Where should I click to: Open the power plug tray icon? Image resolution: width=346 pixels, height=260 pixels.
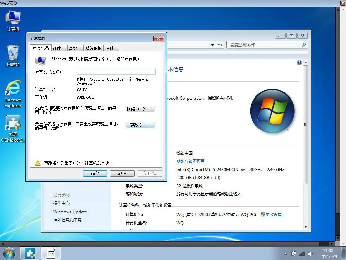point(294,254)
